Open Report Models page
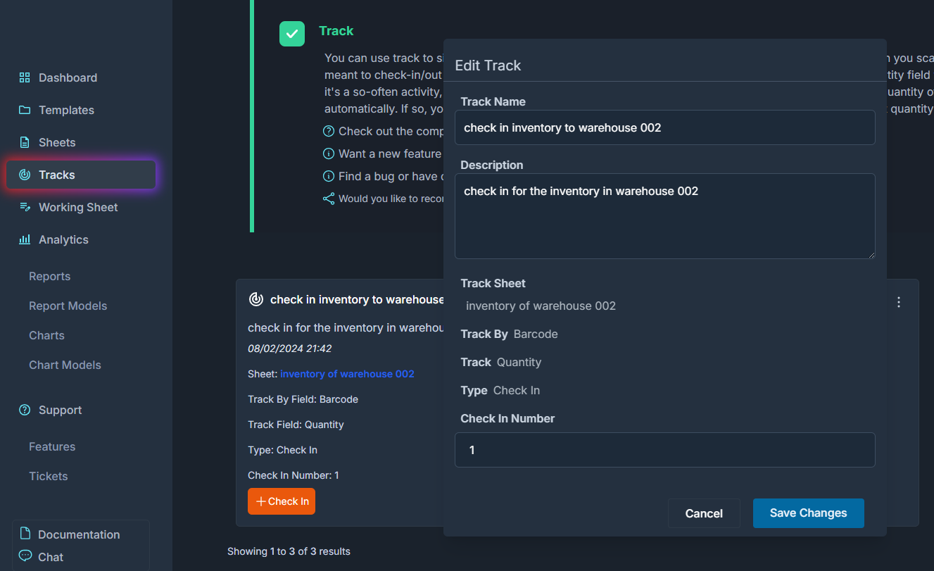 tap(68, 306)
